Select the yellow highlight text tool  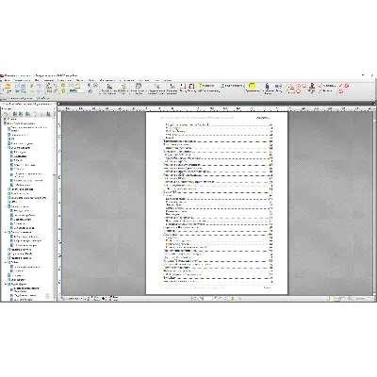(x=200, y=86)
